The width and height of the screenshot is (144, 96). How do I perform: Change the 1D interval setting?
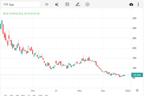[46, 4]
